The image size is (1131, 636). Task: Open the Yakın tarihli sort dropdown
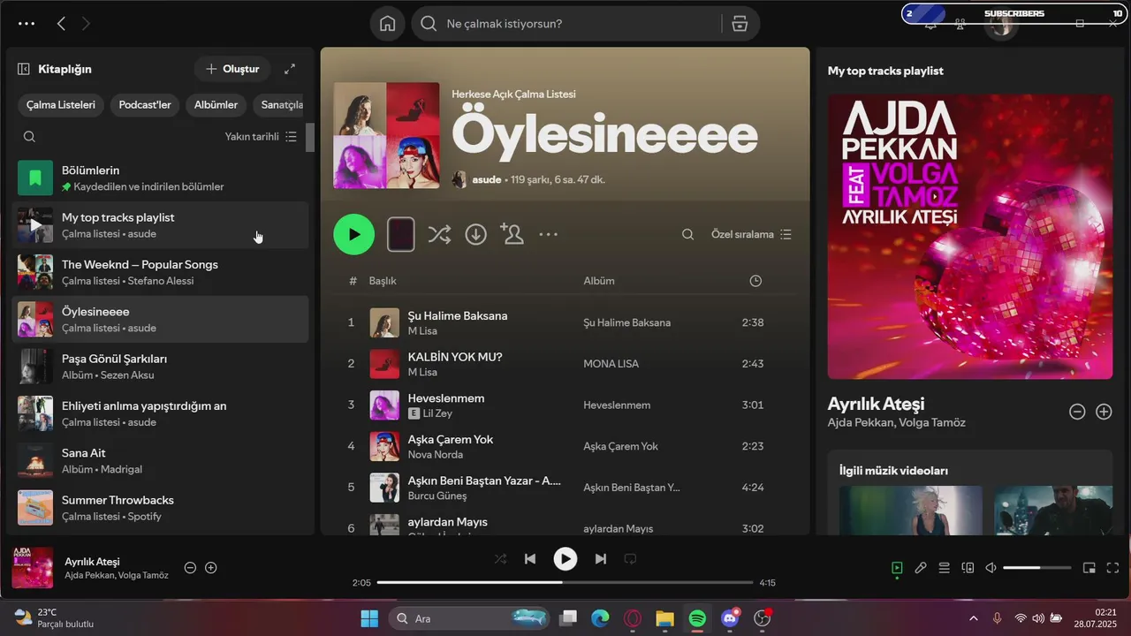261,136
